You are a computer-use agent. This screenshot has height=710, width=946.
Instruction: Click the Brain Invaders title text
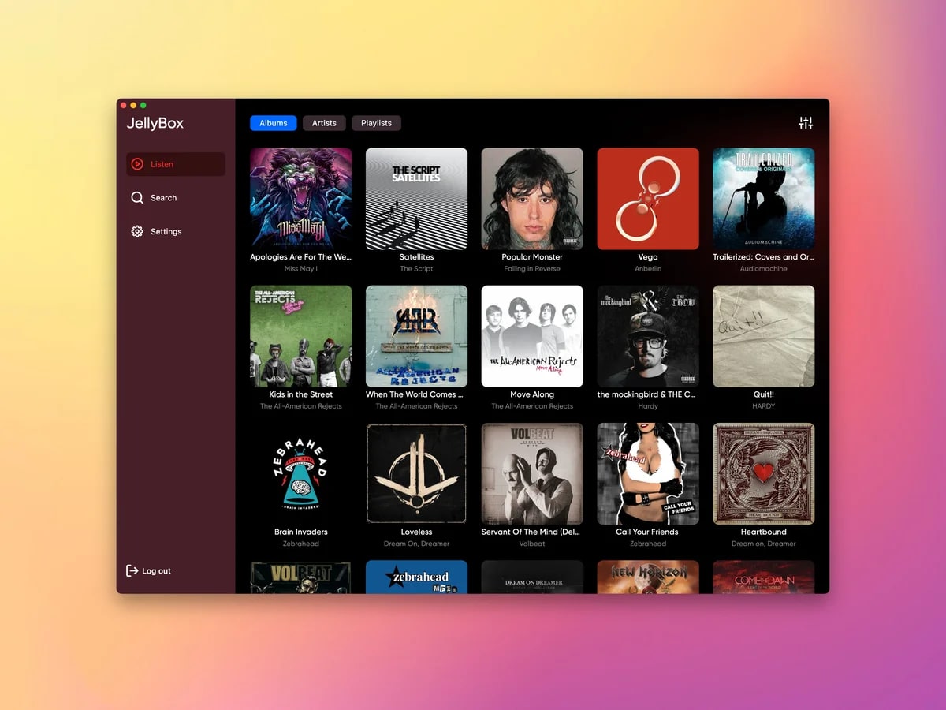click(301, 532)
